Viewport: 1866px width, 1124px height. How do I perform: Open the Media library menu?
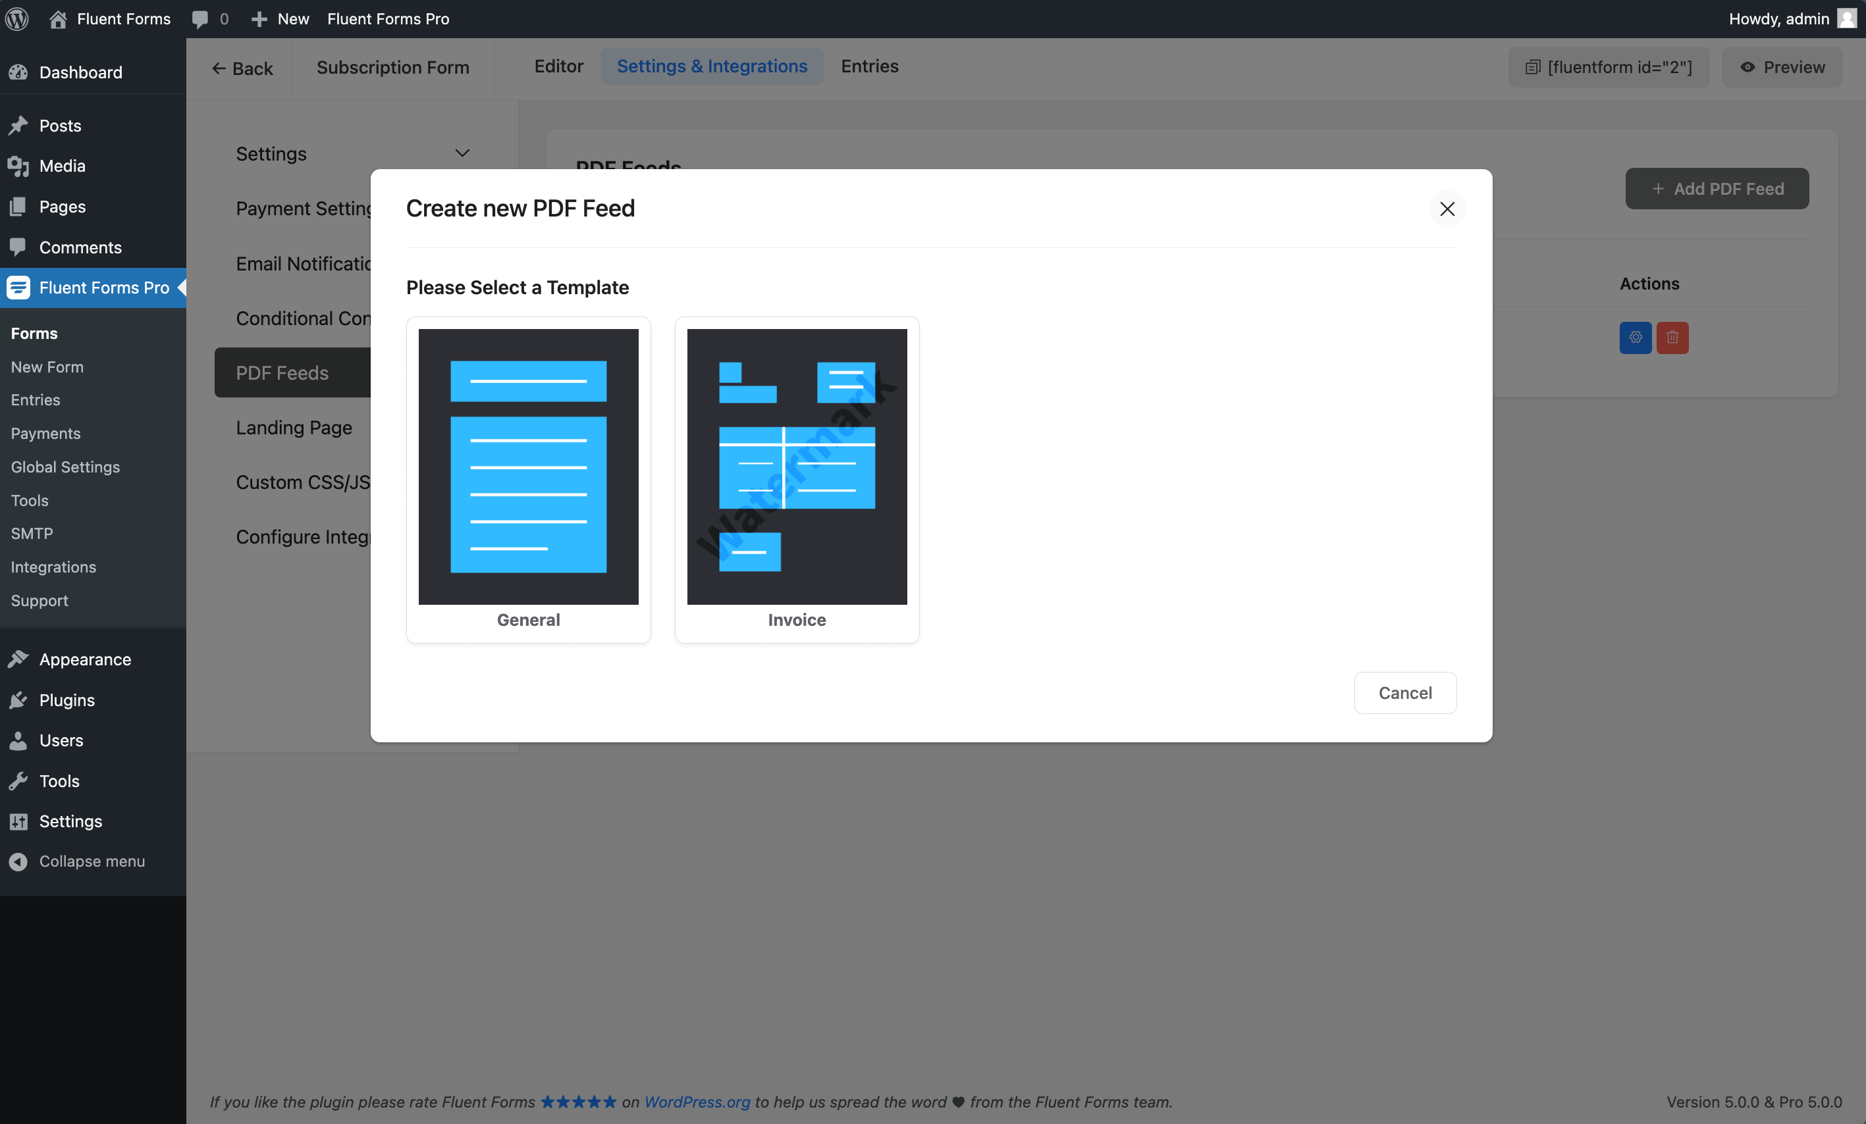[x=93, y=166]
